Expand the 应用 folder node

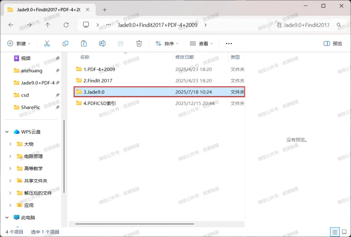point(10,205)
